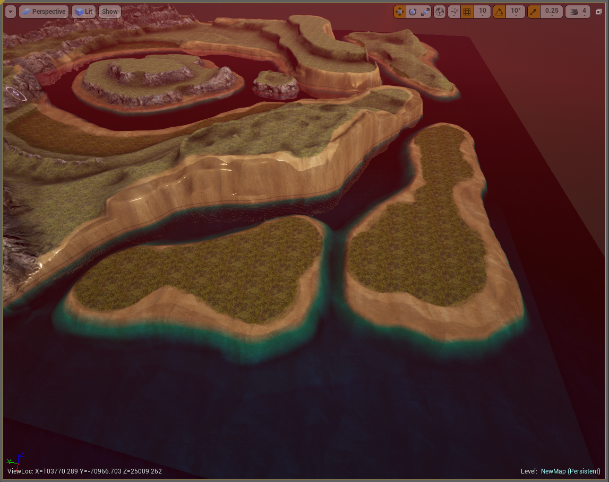Toggle world/local coordinate system globe
Screen dimensions: 609x482
(x=439, y=12)
